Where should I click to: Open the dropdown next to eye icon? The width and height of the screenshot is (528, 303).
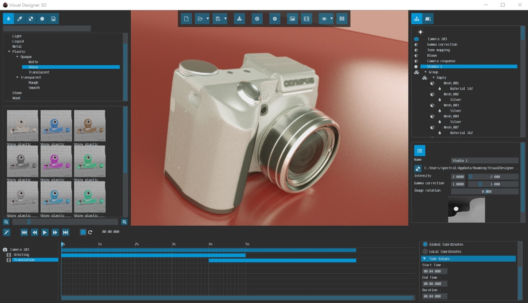[332, 19]
